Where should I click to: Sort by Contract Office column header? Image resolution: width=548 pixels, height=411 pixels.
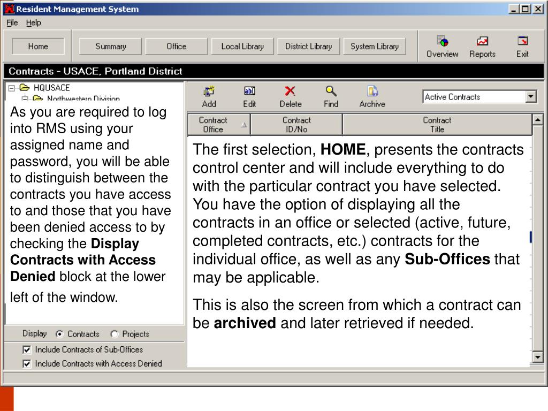click(x=219, y=124)
